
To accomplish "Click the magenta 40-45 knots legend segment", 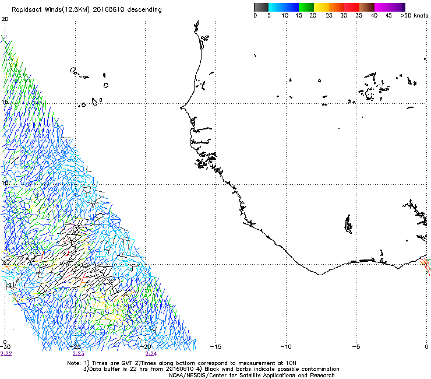I will click(382, 7).
